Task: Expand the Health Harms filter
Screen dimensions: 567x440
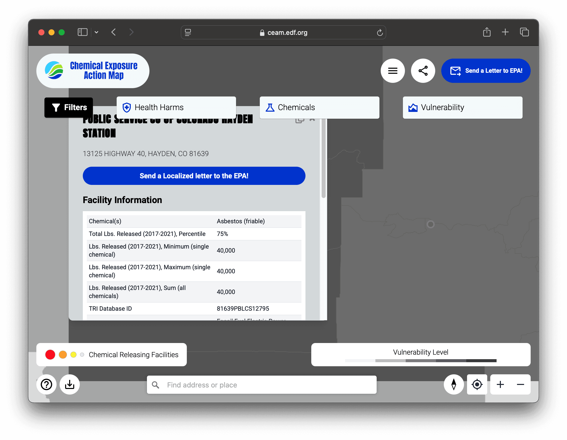Action: coord(176,107)
